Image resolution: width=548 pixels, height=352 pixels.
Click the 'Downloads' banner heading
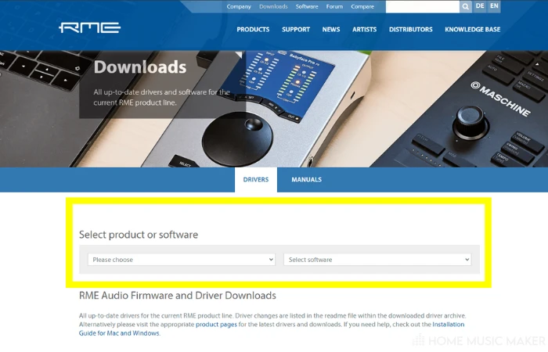tap(140, 67)
